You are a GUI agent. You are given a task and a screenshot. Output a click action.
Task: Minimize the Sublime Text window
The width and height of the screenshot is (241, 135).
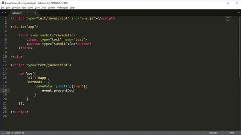point(219,3)
